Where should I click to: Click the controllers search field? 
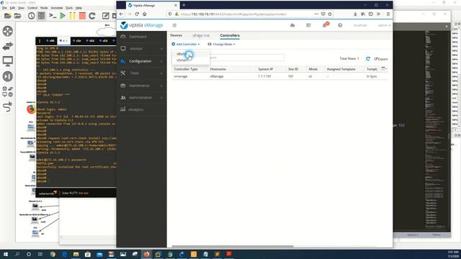point(247,58)
